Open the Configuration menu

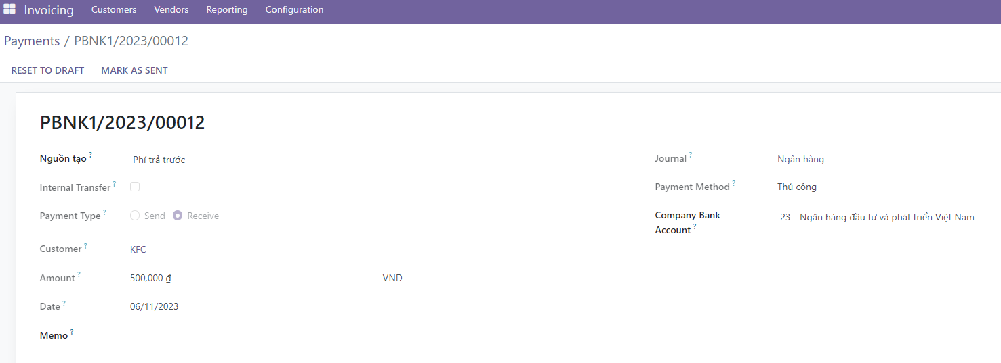[294, 10]
